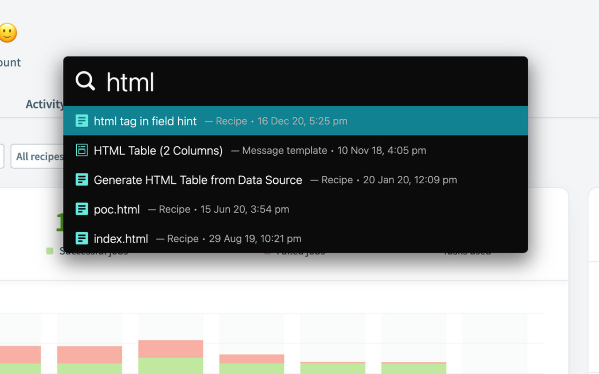The height and width of the screenshot is (374, 599).
Task: Click the smiley face emoji
Action: click(7, 33)
